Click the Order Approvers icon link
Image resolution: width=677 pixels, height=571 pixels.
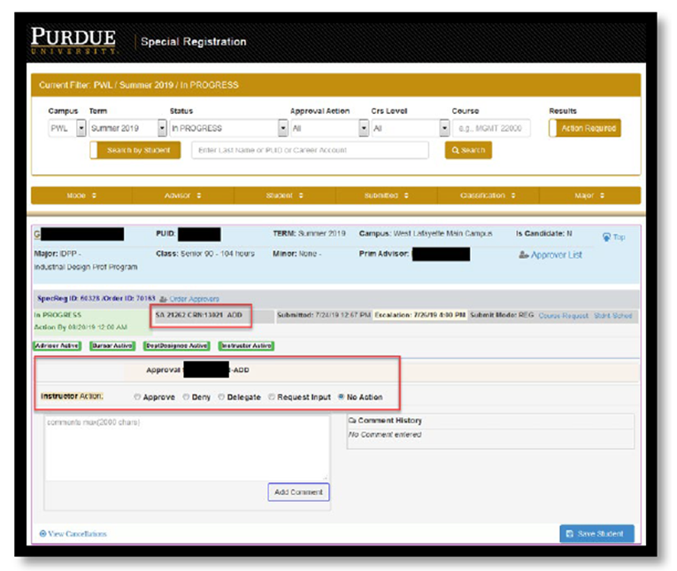(163, 299)
